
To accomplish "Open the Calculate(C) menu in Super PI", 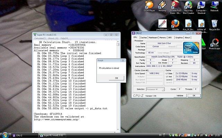I will (x=40, y=38).
